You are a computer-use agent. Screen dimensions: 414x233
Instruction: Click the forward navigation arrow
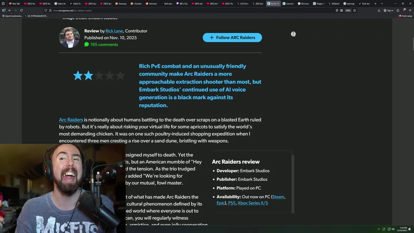tap(15, 10)
